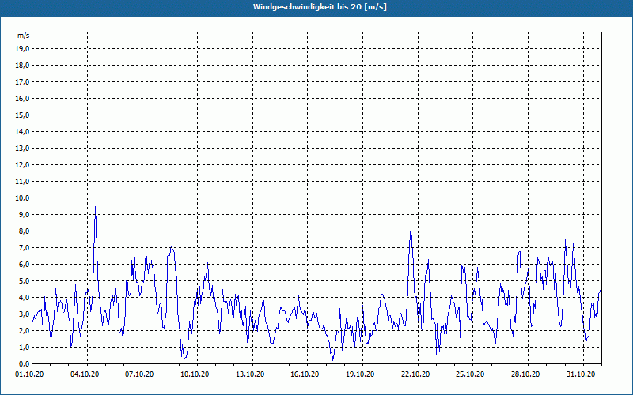Click the date label 04.10.20
Screen dimensions: 633x395
pos(85,374)
